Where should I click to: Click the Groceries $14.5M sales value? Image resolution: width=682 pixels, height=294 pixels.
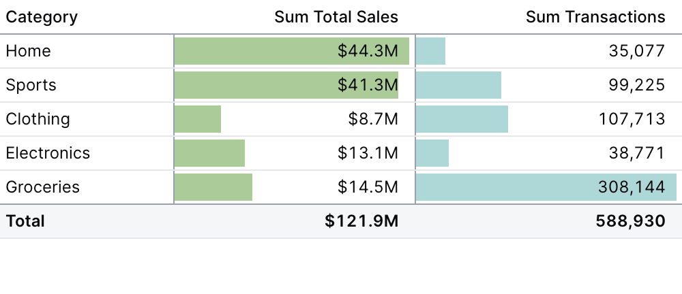point(368,187)
